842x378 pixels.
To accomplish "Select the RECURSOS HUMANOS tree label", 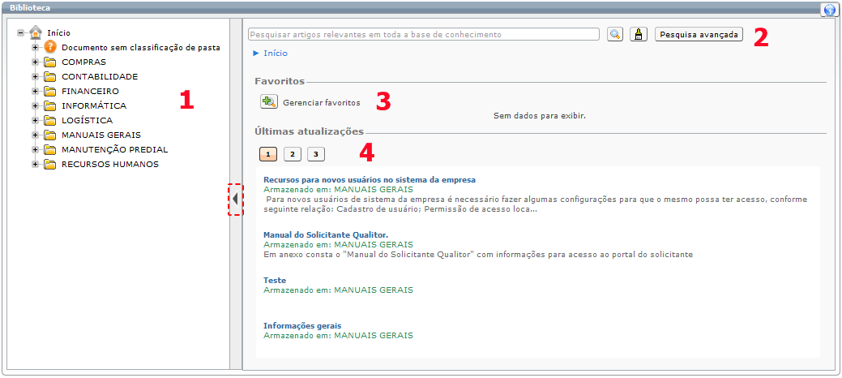I will (x=110, y=165).
